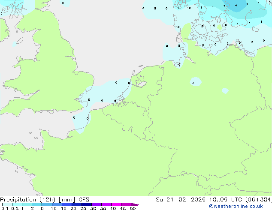Select the 40–45 mm magenta legend swatch

click(x=116, y=204)
